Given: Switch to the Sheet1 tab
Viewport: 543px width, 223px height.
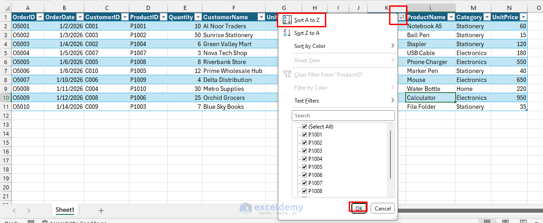Looking at the screenshot, I should click(x=65, y=210).
